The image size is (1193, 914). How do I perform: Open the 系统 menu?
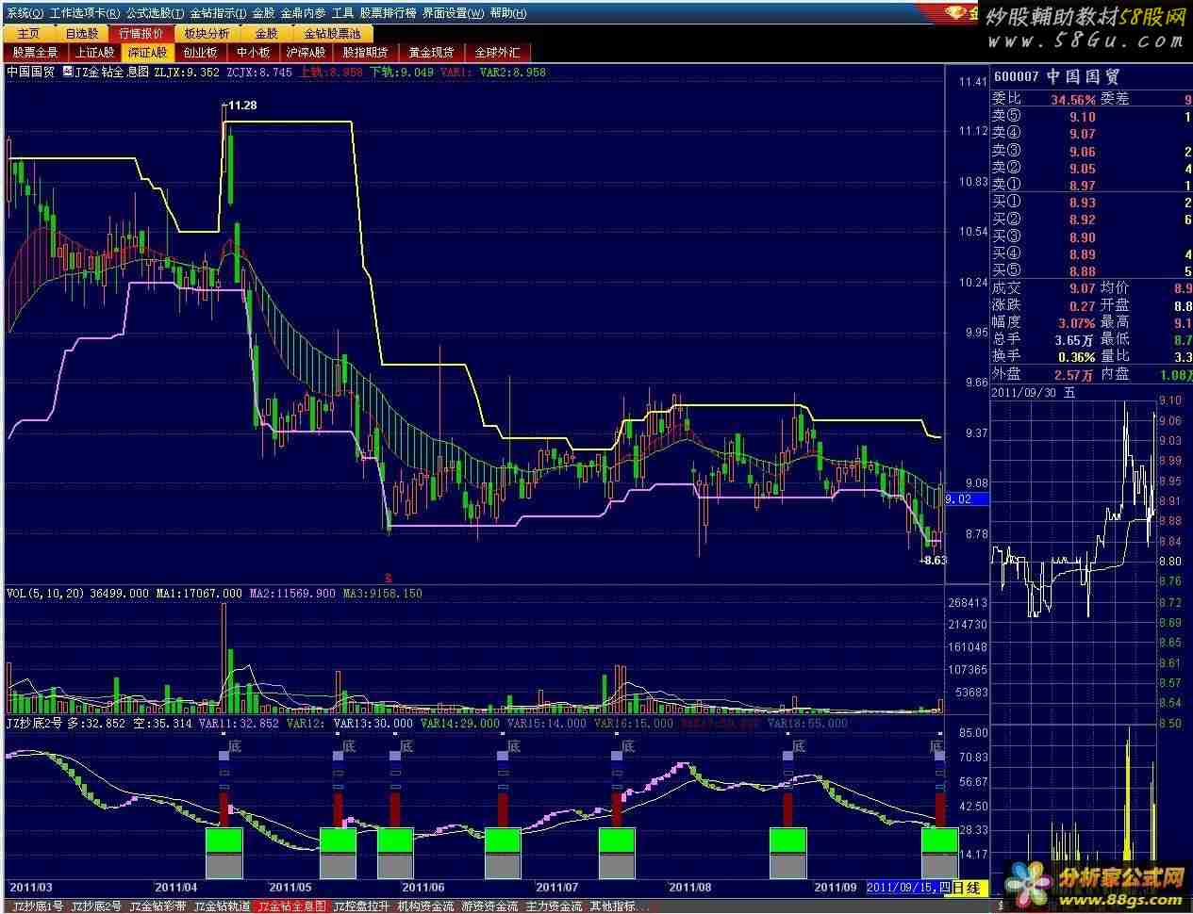coord(25,13)
